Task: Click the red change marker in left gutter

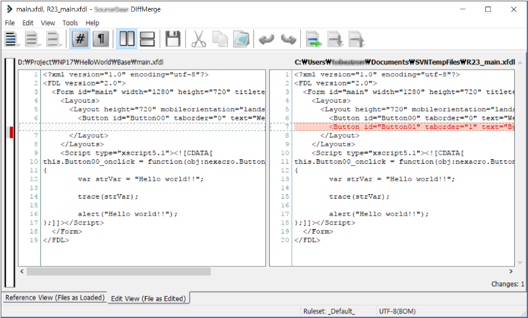Action: pos(11,132)
